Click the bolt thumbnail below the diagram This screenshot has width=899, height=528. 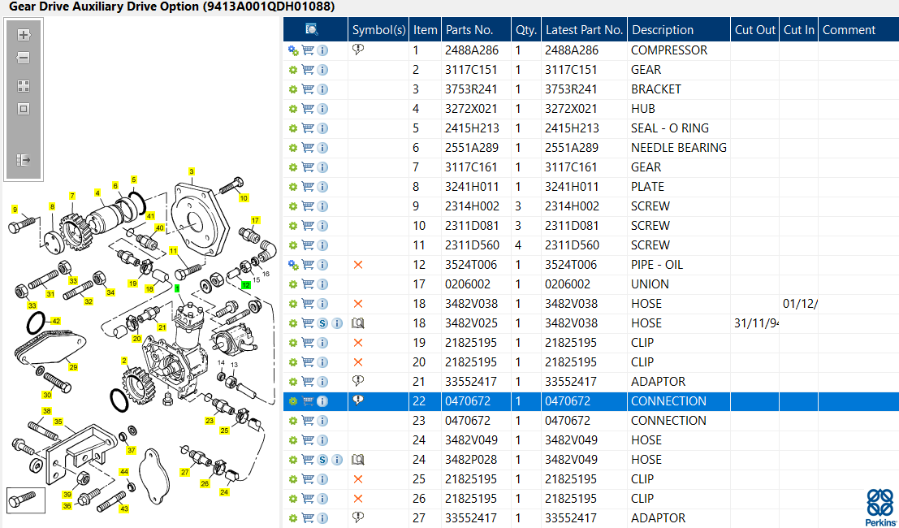pyautogui.click(x=26, y=500)
